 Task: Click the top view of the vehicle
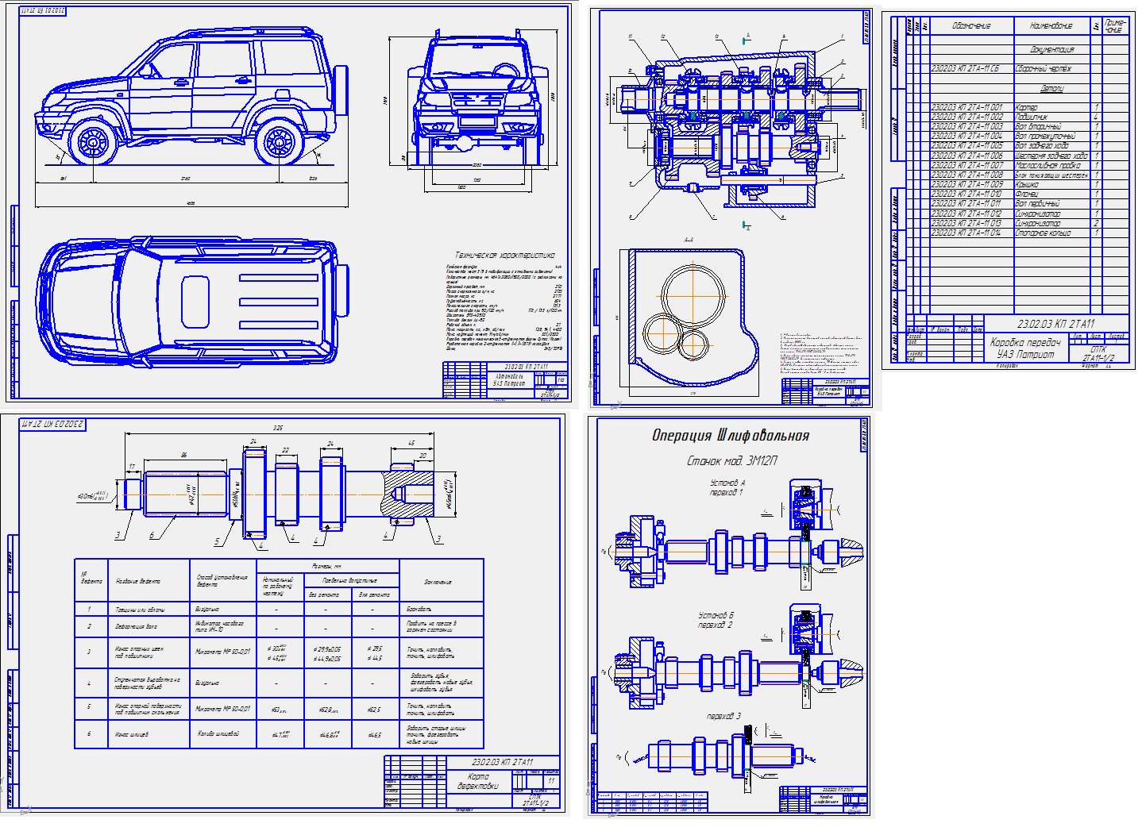point(191,302)
